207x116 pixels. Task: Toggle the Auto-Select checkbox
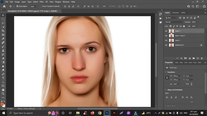pyautogui.click(x=17, y=6)
